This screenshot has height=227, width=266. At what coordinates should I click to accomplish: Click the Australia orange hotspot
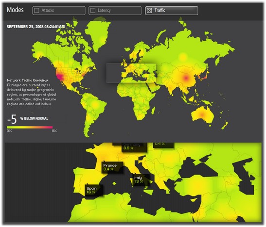[x=202, y=114]
